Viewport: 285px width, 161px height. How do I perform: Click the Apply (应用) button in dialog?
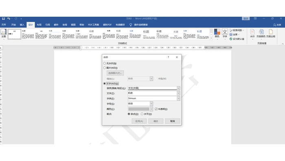[x=139, y=121]
